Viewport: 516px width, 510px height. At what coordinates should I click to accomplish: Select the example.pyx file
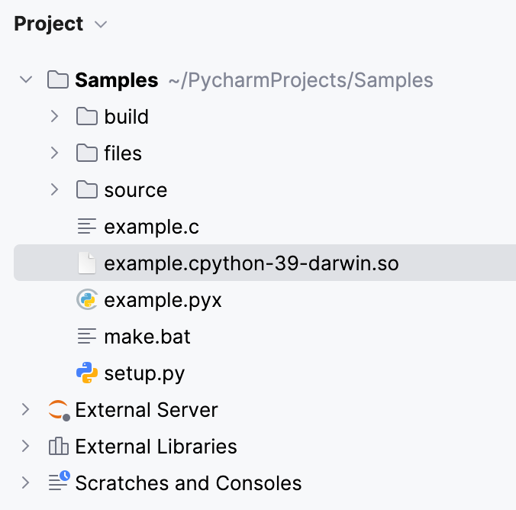[163, 301]
